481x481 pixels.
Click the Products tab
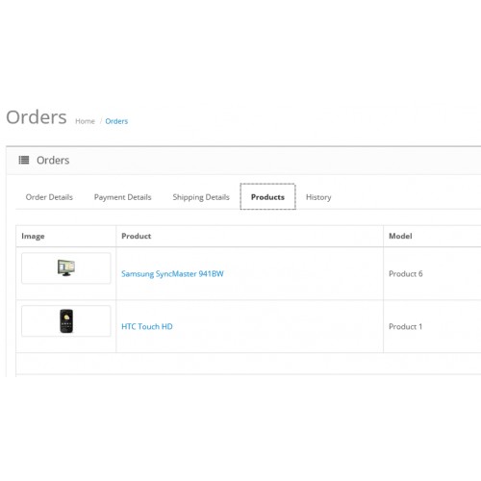point(267,196)
